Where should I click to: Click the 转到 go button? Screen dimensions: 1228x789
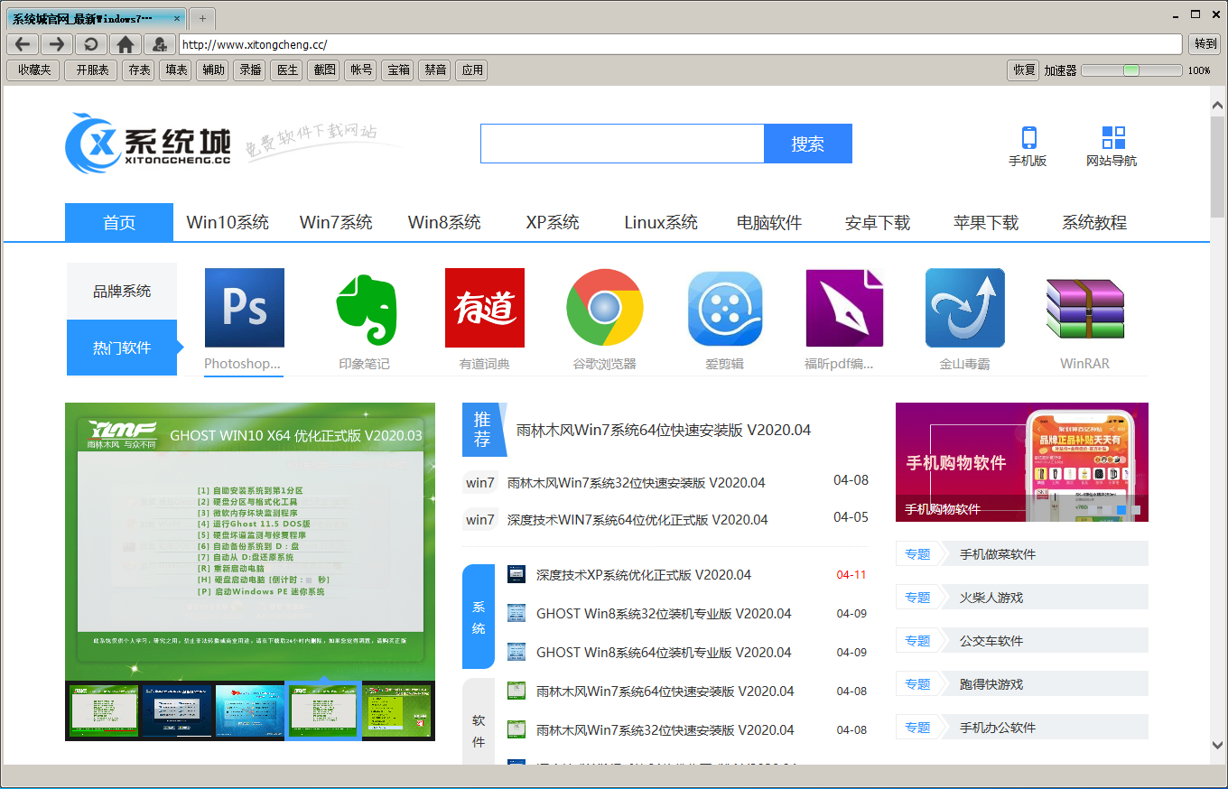pyautogui.click(x=1205, y=44)
